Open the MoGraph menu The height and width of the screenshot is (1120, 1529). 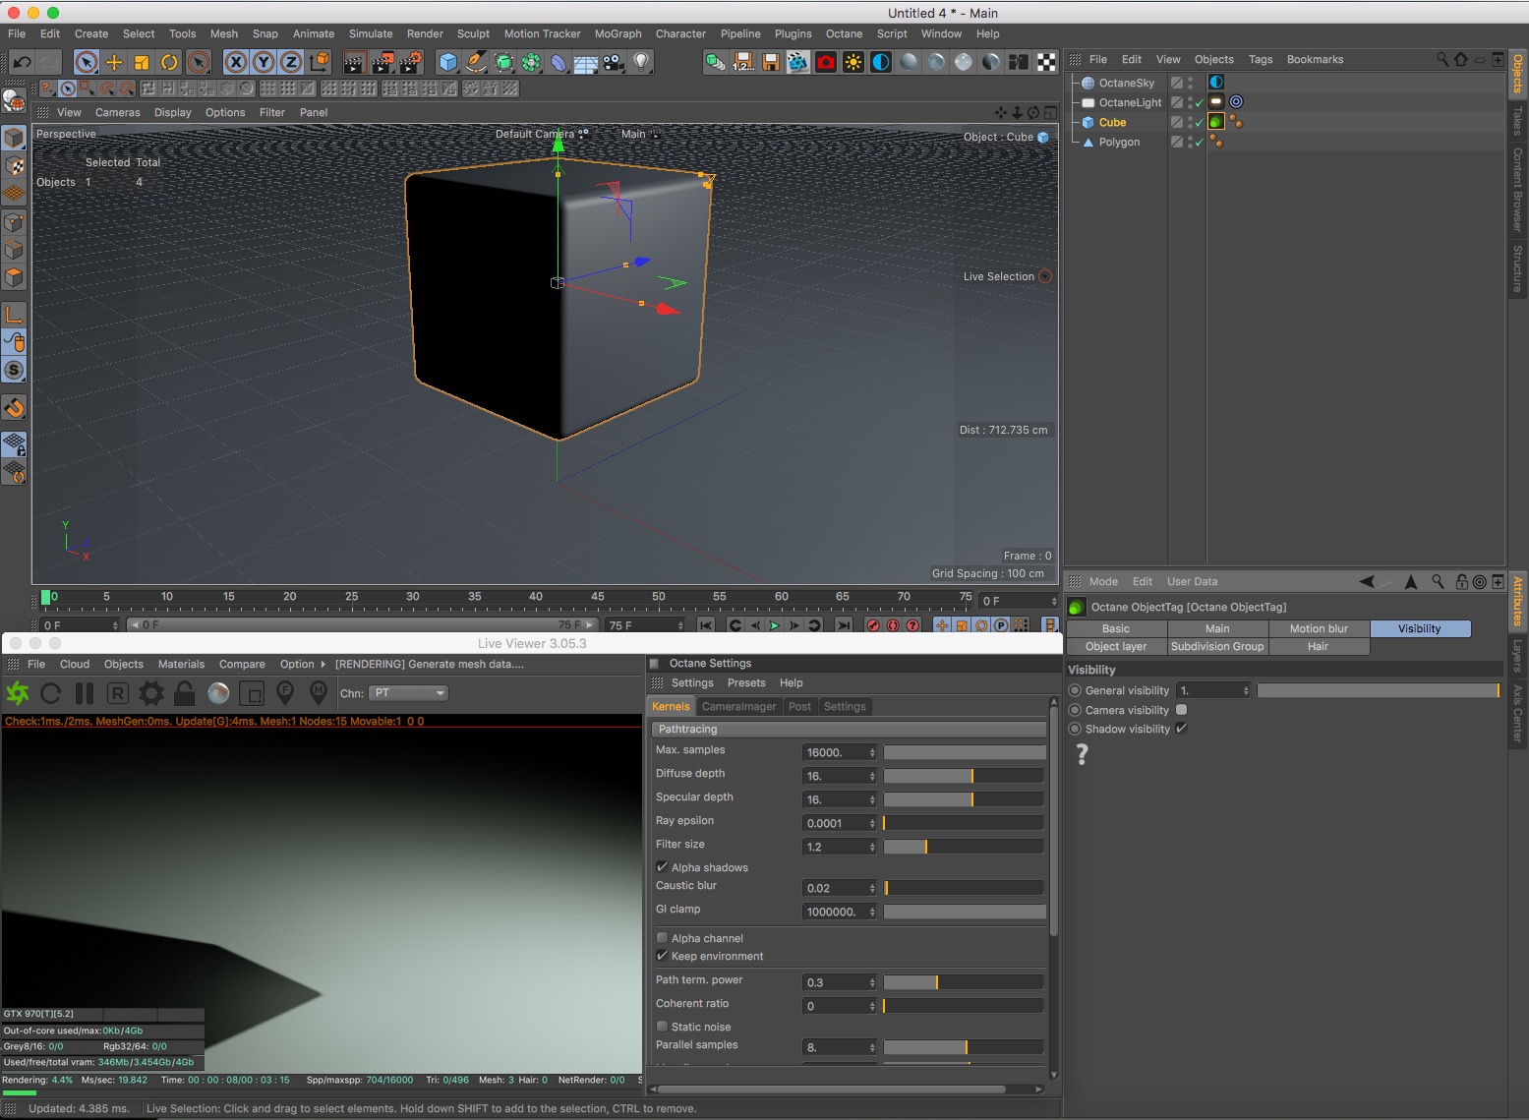coord(617,33)
